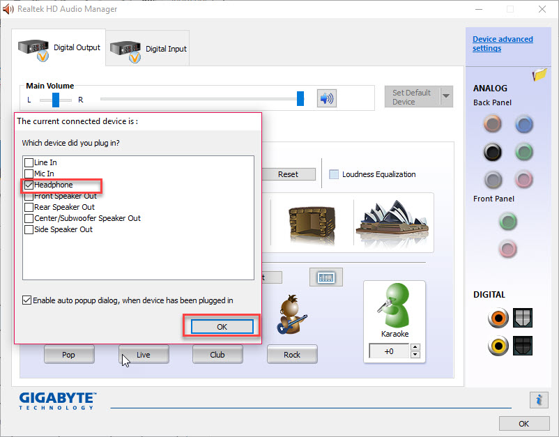Viewport: 559px width, 437px height.
Task: Uncheck the Headphone device checkbox
Action: (28, 185)
